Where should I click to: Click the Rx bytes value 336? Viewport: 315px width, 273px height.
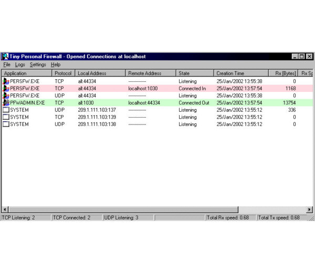click(292, 110)
